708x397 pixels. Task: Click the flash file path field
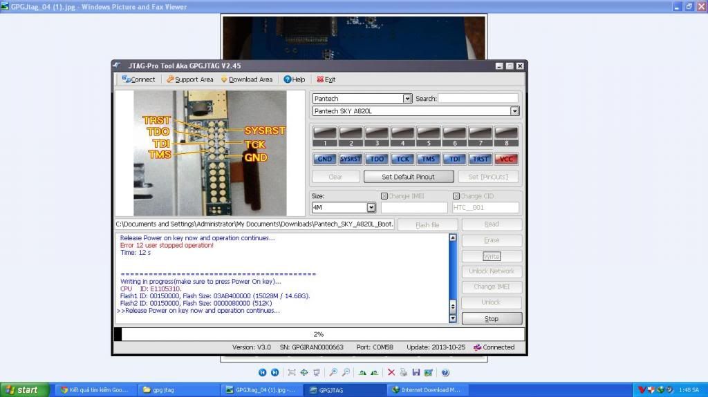point(254,224)
